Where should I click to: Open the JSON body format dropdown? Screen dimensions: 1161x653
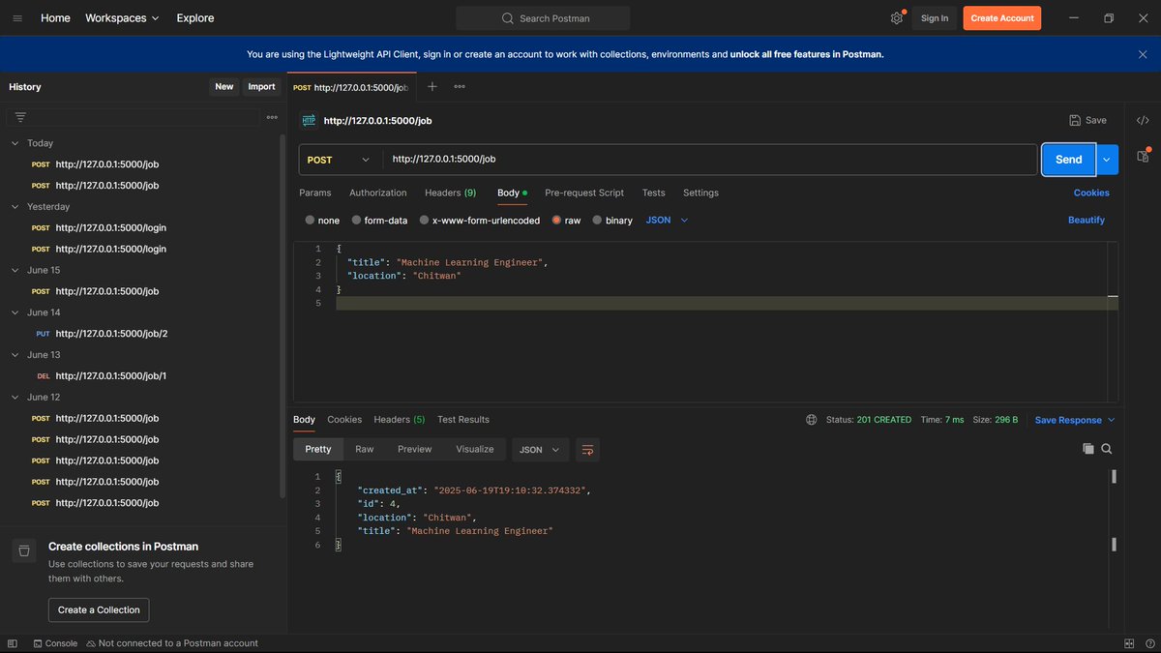click(x=667, y=221)
